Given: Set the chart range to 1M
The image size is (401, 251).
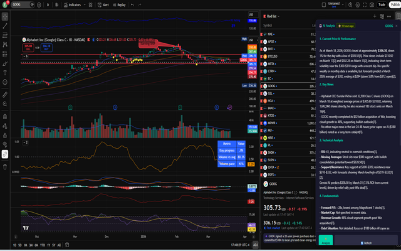Looking at the screenshot, I should pos(25,245).
